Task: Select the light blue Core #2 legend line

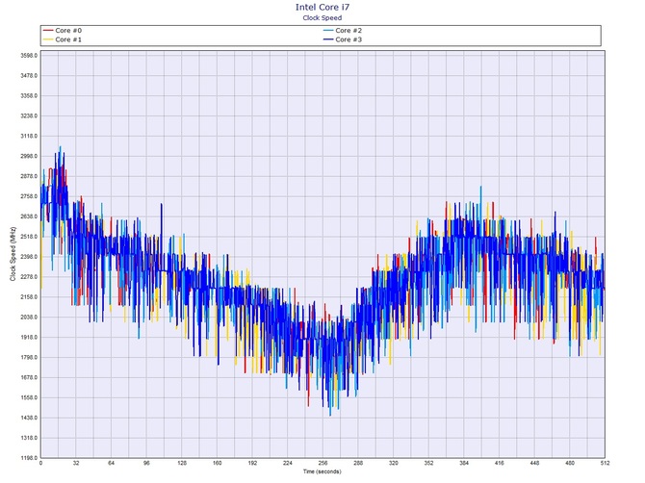Action: pos(328,31)
